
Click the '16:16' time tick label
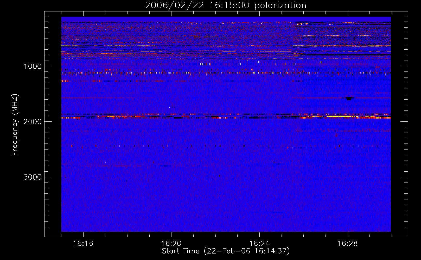click(83, 244)
